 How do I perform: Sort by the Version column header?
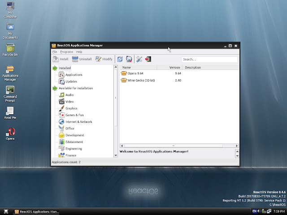(170, 68)
